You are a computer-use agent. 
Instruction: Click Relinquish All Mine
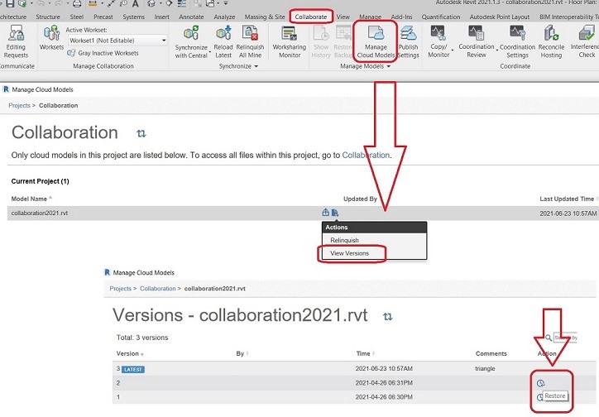[x=250, y=41]
